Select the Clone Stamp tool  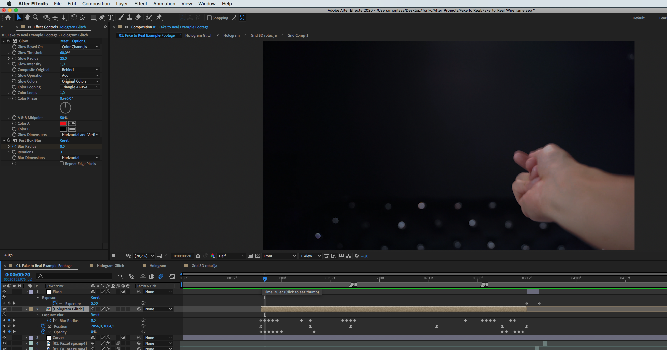129,18
